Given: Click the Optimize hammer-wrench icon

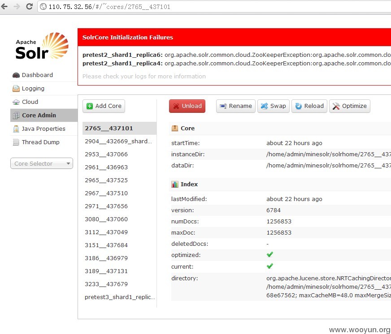Looking at the screenshot, I should [336, 106].
